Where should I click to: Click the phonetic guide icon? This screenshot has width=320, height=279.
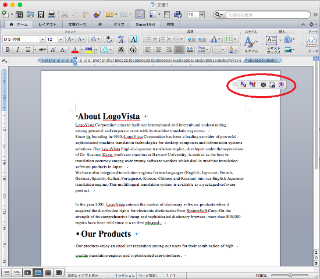tap(121, 39)
